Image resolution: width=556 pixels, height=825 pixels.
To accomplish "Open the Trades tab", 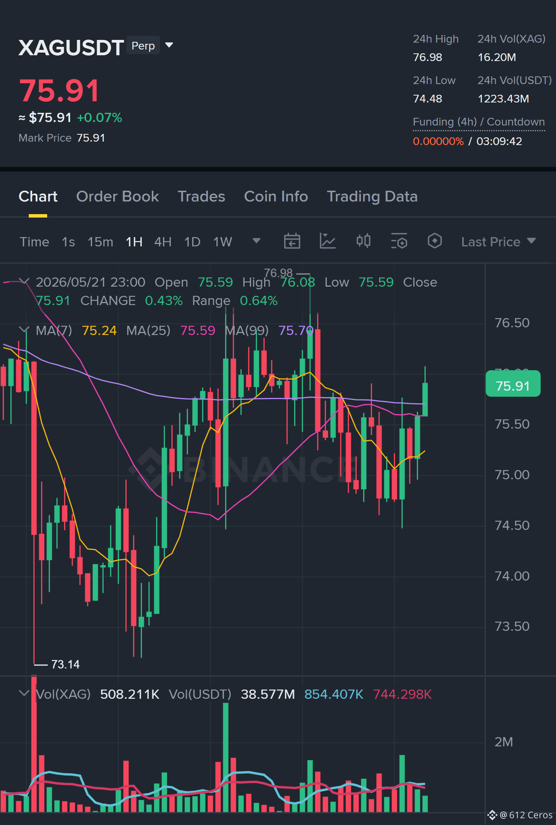I will tap(201, 196).
